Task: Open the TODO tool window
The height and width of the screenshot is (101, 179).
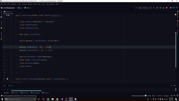Action: coord(15,93)
